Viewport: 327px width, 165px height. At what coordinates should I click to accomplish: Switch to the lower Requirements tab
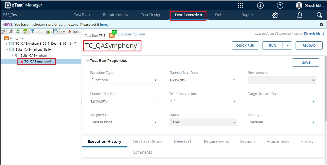pyautogui.click(x=216, y=141)
